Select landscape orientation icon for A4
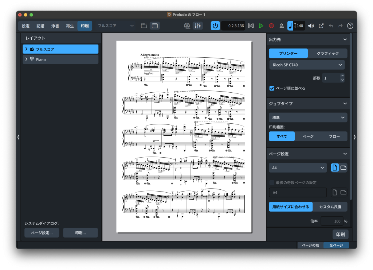 pos(343,167)
